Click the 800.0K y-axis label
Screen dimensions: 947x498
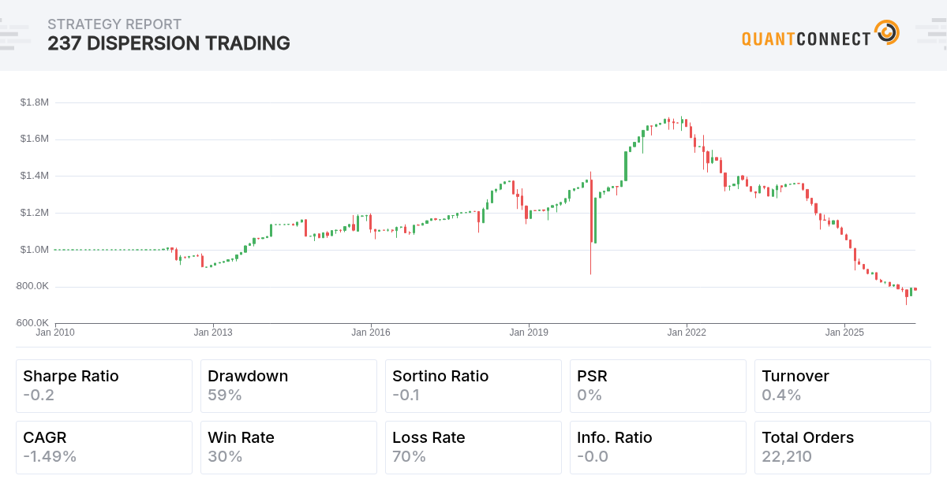tap(33, 286)
